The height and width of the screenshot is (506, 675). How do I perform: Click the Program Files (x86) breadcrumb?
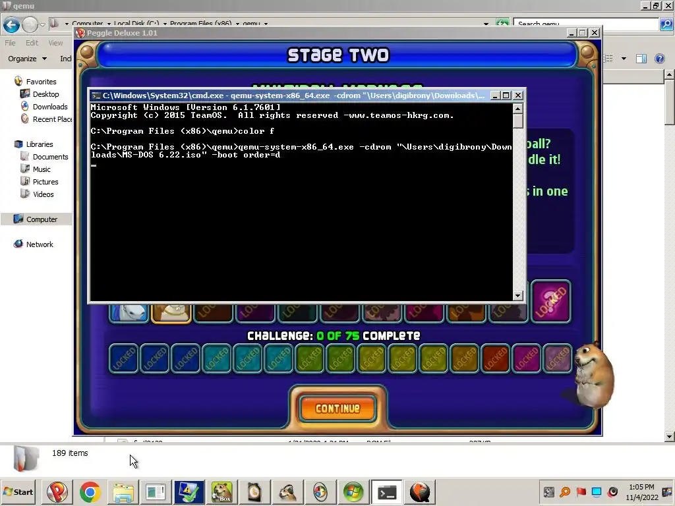point(200,23)
